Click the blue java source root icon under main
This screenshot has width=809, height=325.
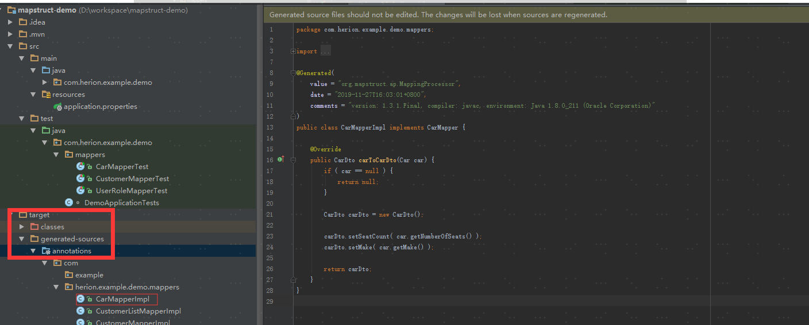[46, 71]
